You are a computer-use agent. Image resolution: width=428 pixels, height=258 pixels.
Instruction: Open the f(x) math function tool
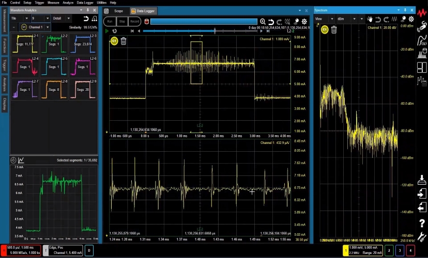(x=422, y=40)
